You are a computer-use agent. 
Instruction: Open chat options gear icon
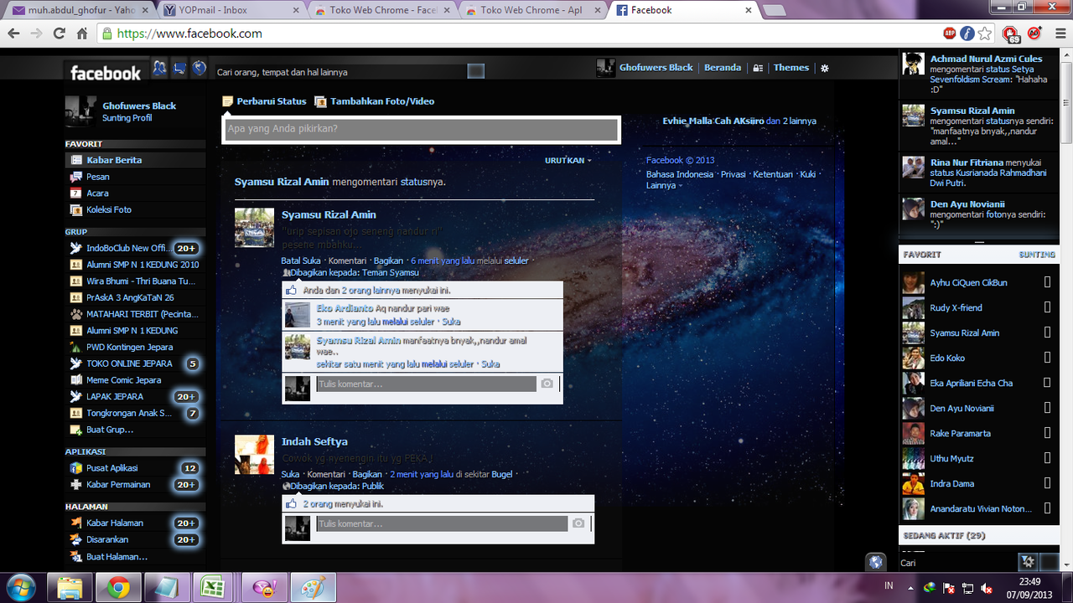[x=1027, y=562]
